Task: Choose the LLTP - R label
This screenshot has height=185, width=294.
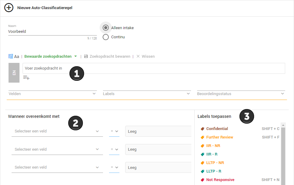Action: pos(214,171)
